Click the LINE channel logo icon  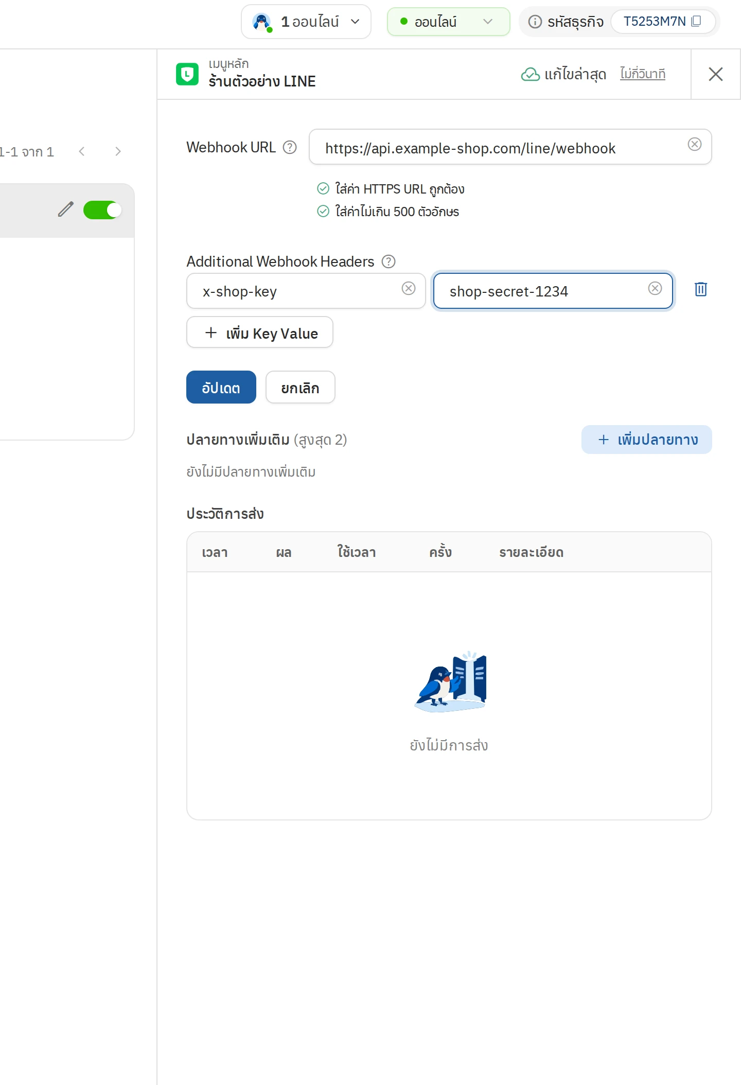tap(187, 74)
